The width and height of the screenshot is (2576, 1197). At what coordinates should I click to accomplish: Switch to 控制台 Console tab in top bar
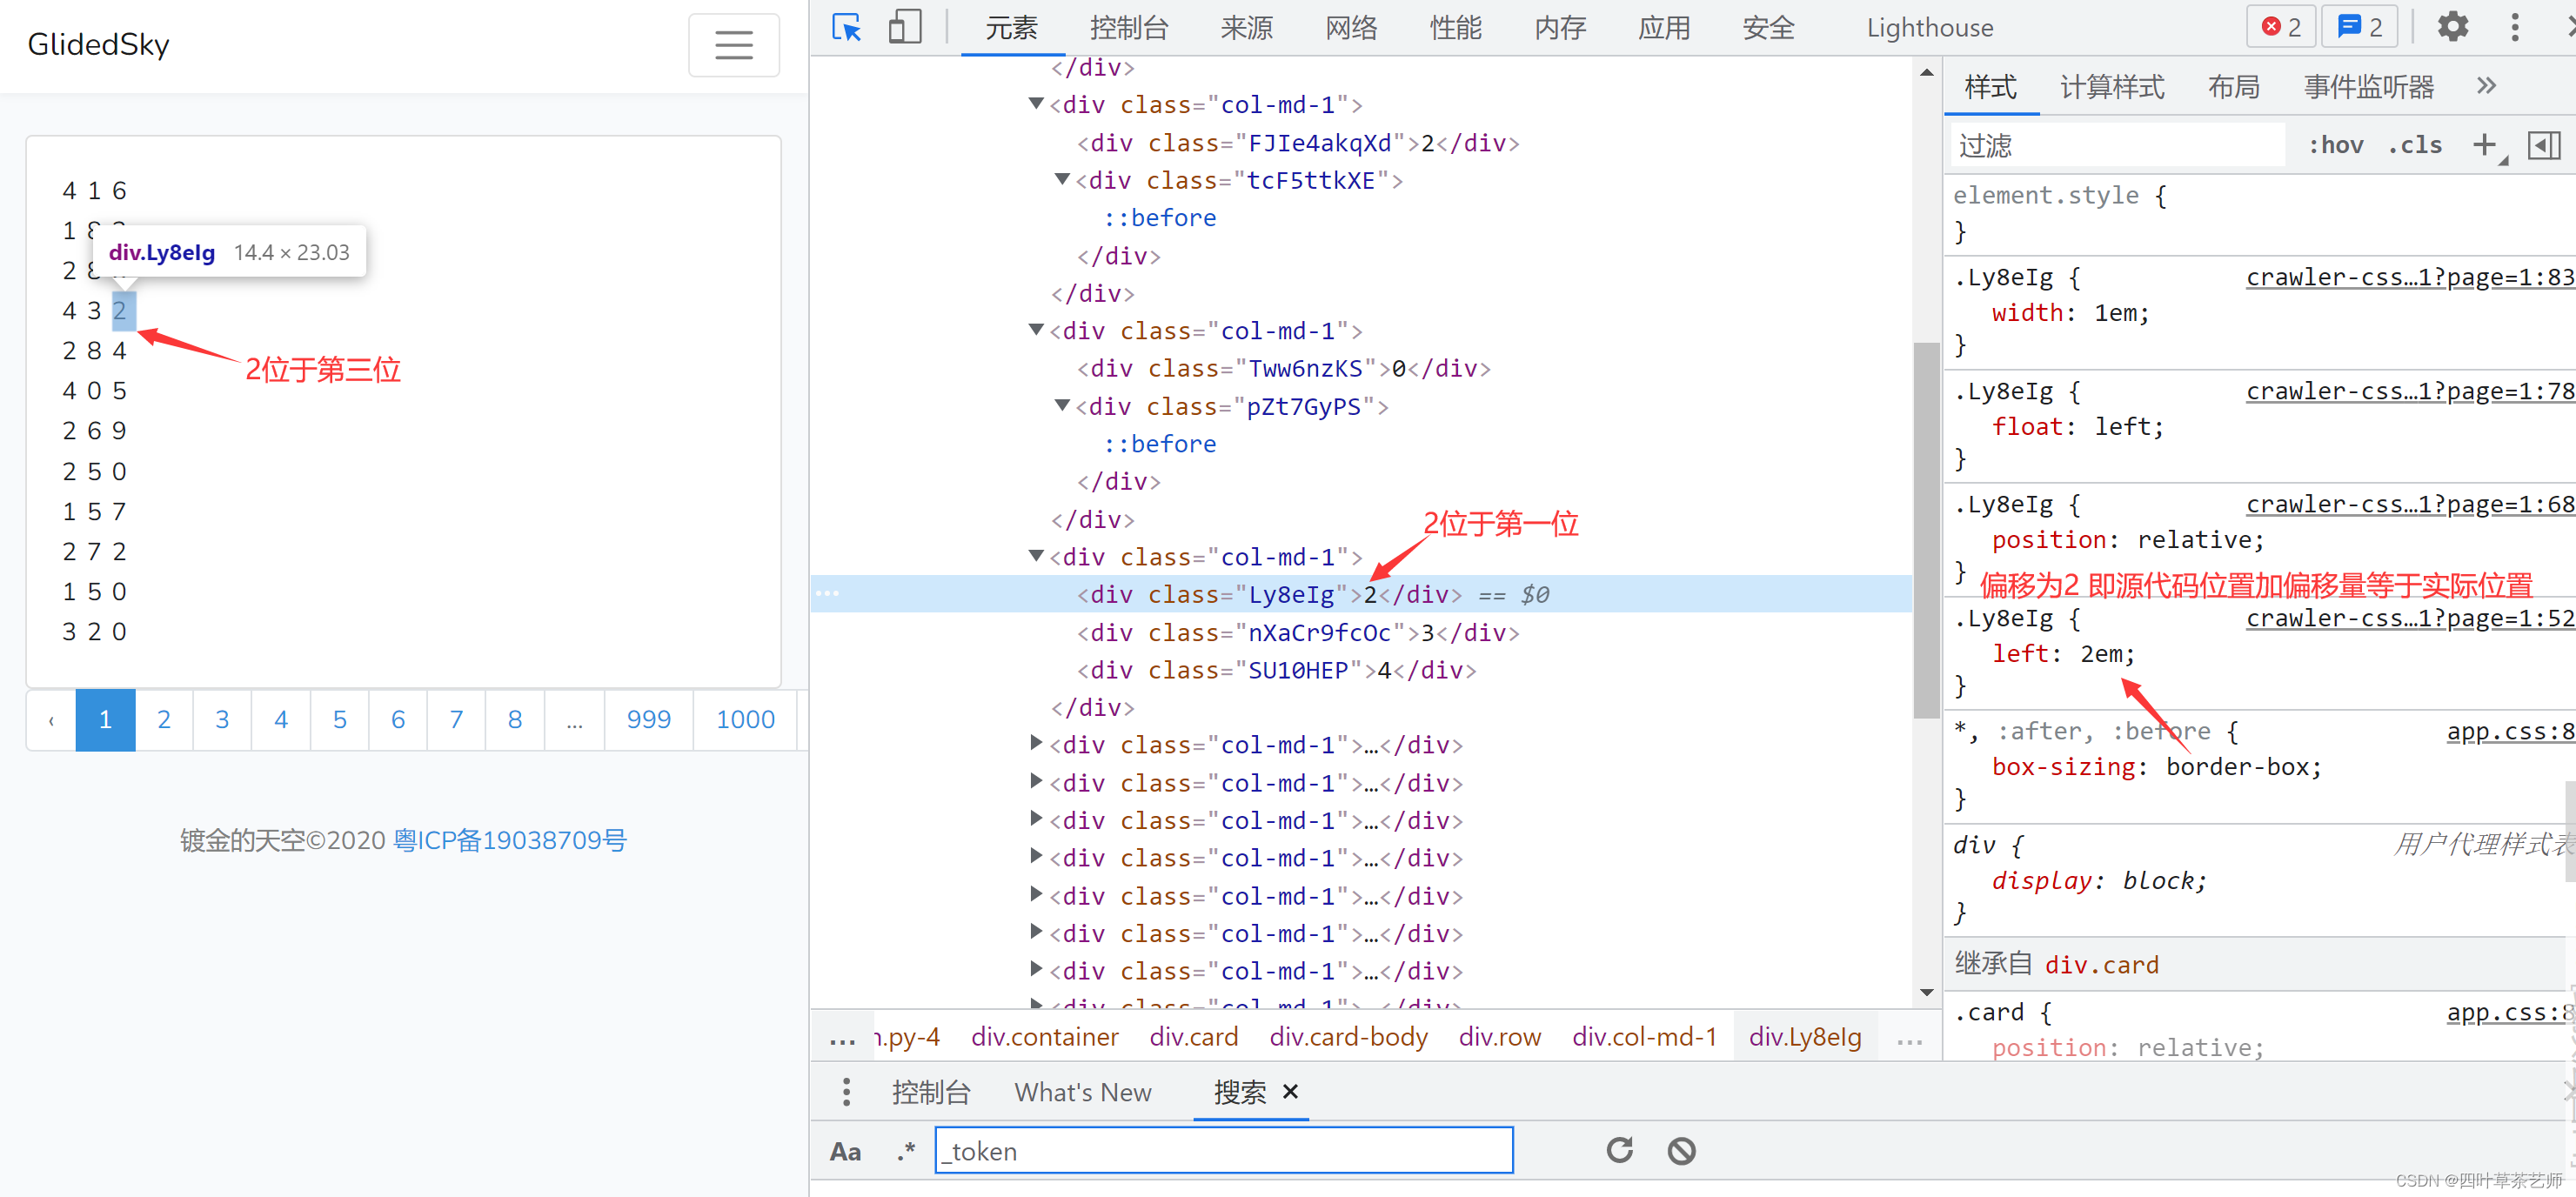1129,28
